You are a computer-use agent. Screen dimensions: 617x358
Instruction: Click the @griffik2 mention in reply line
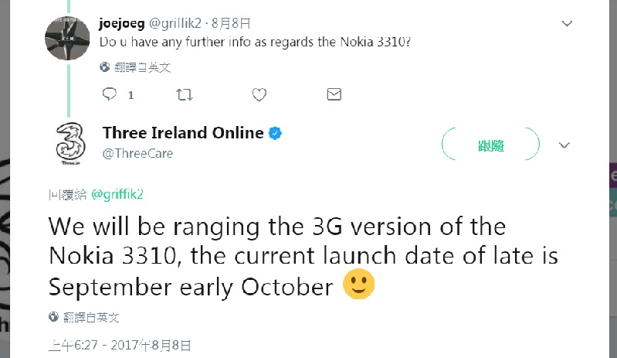click(117, 194)
